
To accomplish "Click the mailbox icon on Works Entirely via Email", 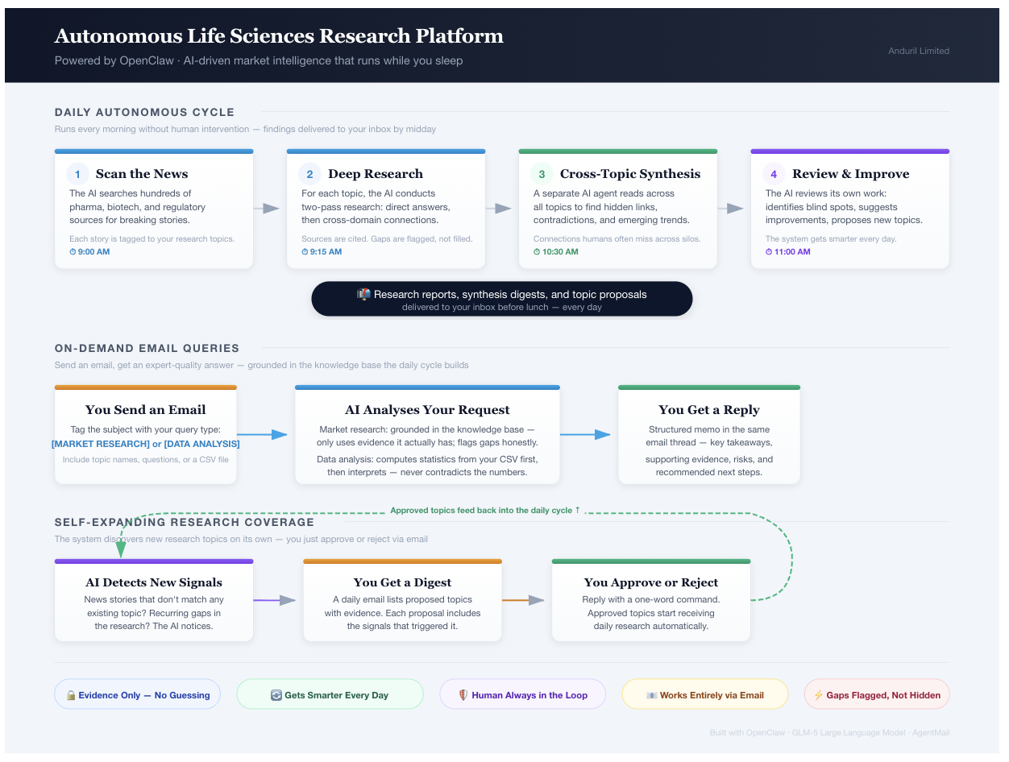I will tap(653, 694).
